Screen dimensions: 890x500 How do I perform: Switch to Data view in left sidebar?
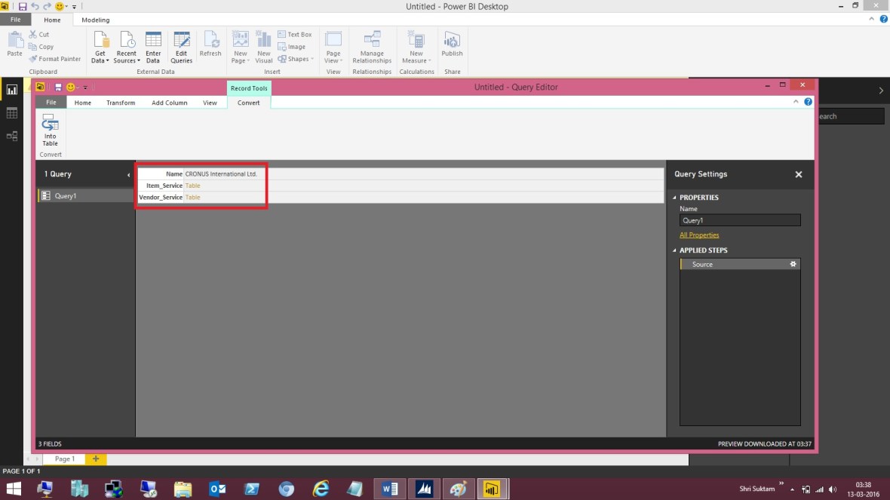[x=11, y=112]
